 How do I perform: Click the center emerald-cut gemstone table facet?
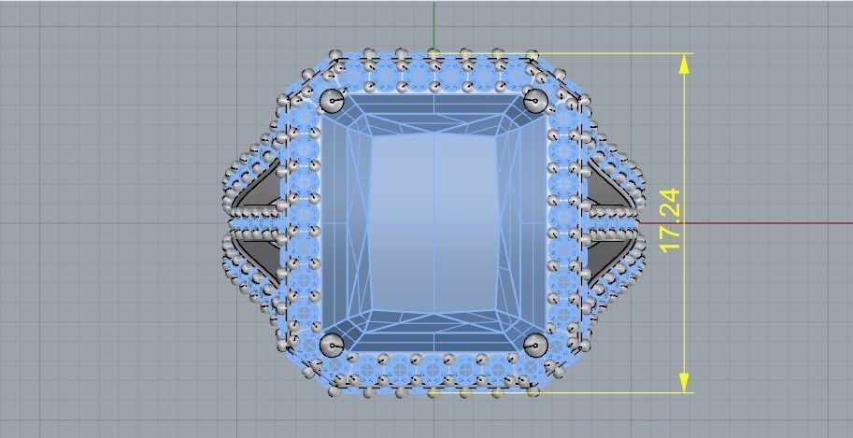pyautogui.click(x=434, y=222)
